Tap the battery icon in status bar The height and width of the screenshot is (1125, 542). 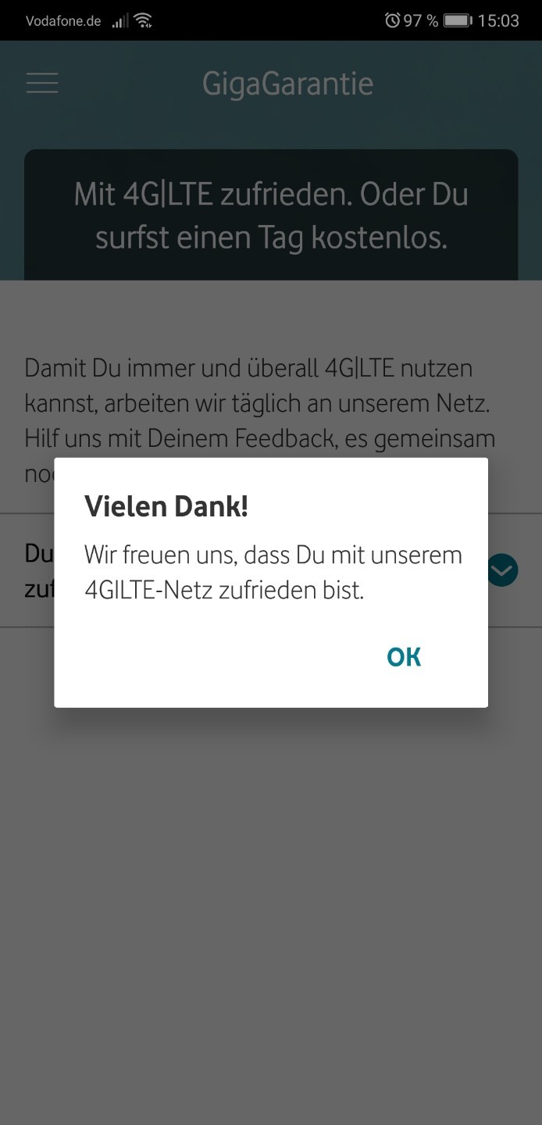pos(458,21)
